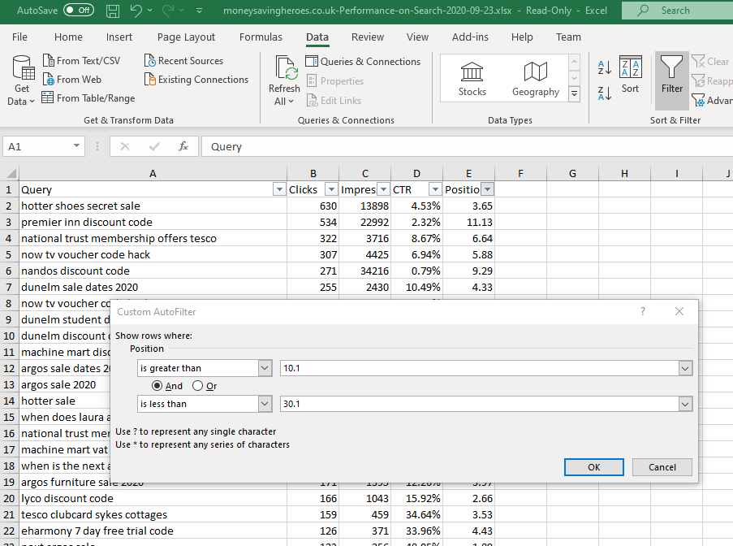Click Clear filter
The height and width of the screenshot is (546, 733).
712,61
